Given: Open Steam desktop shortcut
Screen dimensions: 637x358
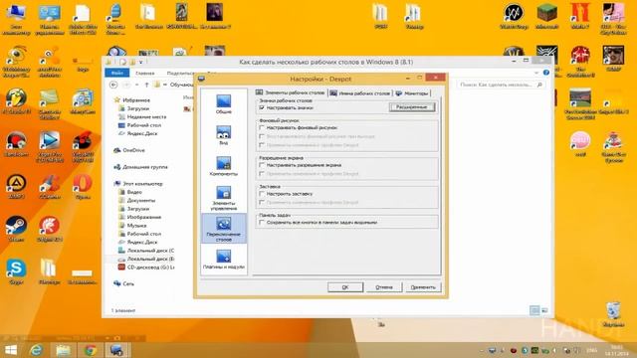Looking at the screenshot, I should 16,229.
